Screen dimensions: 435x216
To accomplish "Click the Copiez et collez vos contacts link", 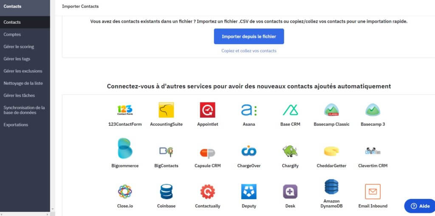I will 249,51.
